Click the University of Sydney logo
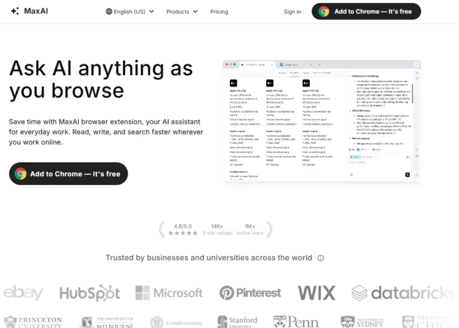This screenshot has width=459, height=328. pyautogui.click(x=362, y=322)
